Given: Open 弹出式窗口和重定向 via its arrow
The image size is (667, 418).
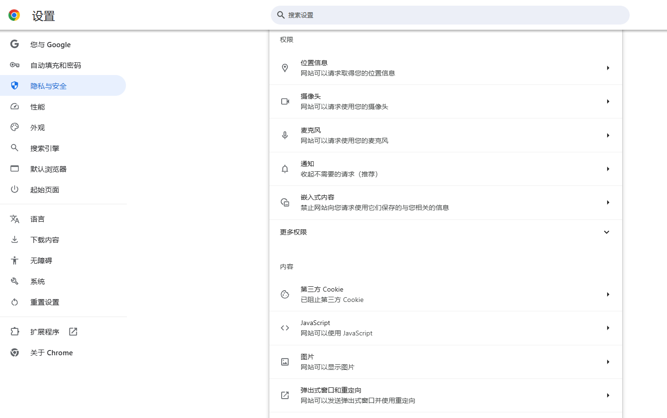Looking at the screenshot, I should (x=608, y=395).
